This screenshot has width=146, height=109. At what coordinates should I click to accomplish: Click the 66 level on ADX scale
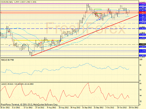[x=140, y=90]
